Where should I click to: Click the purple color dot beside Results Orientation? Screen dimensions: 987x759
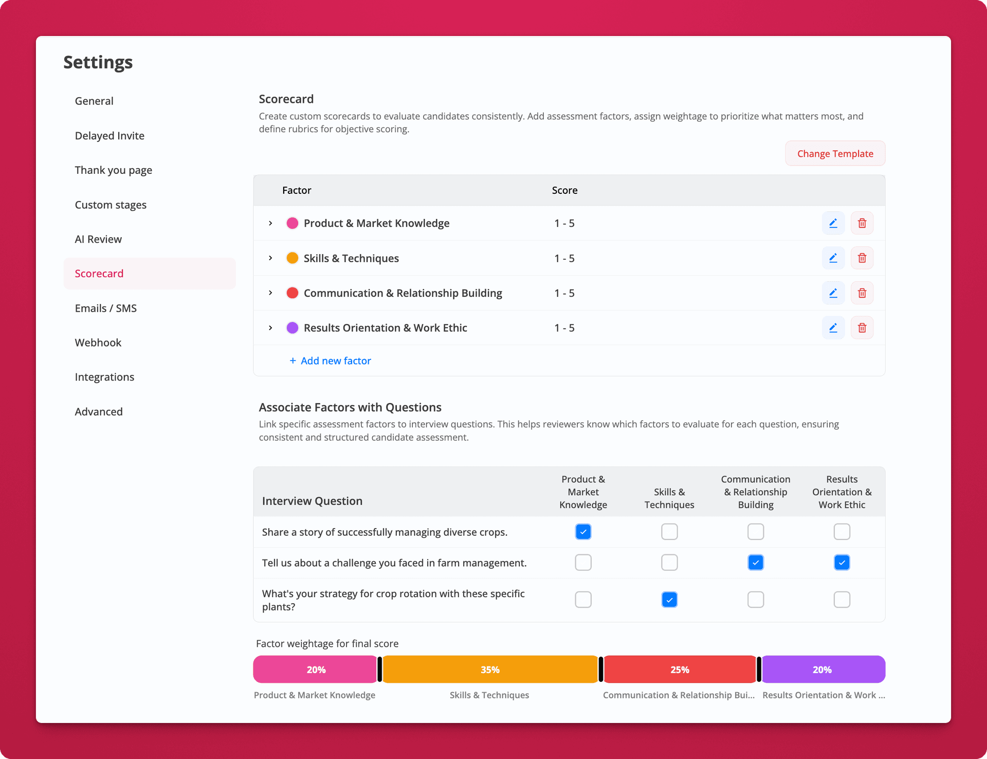(292, 328)
